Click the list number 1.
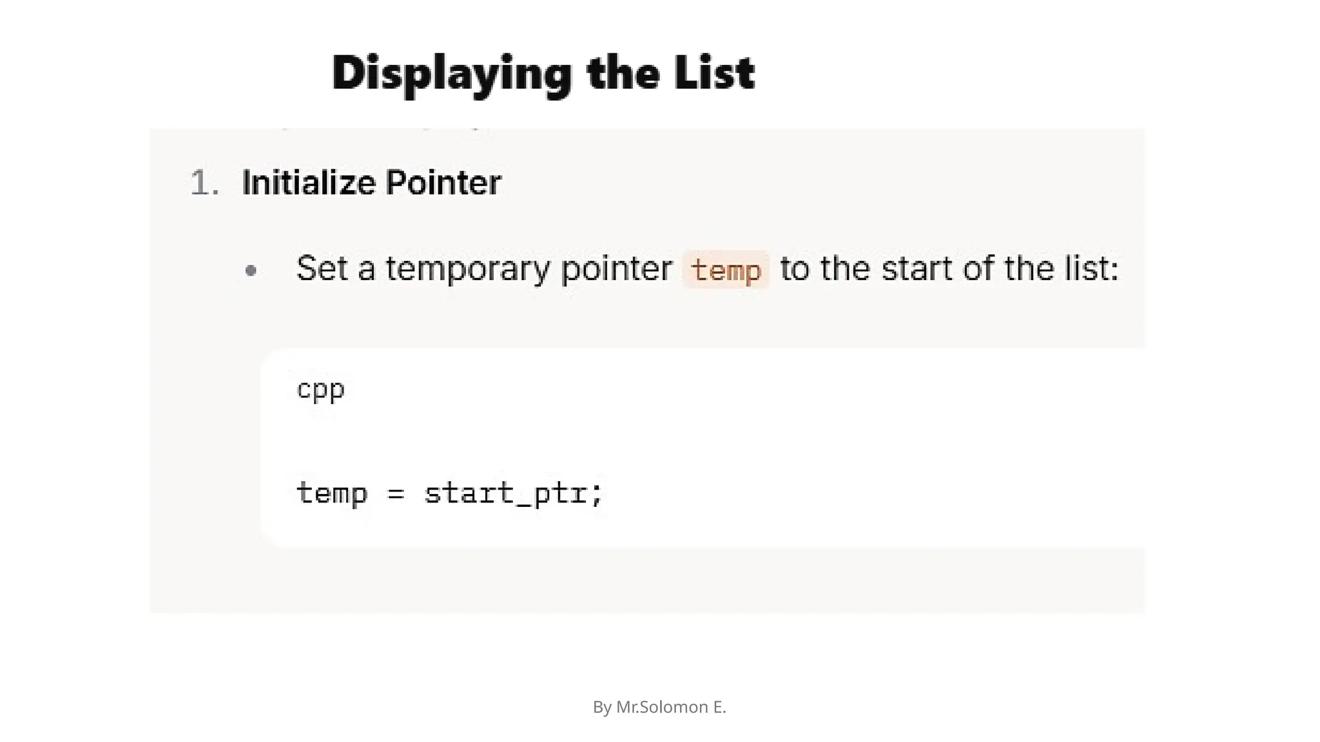Viewport: 1320px width, 742px height. [x=205, y=183]
